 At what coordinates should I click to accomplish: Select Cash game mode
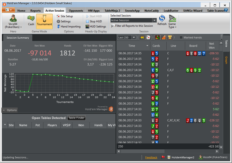[x=31, y=21]
